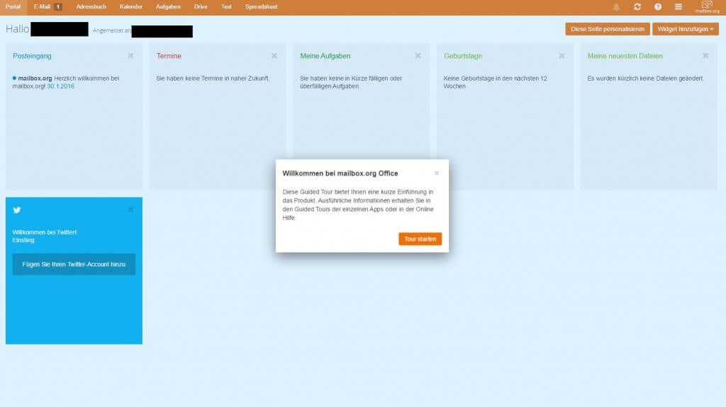Open the Spreadsheet app

pyautogui.click(x=261, y=7)
